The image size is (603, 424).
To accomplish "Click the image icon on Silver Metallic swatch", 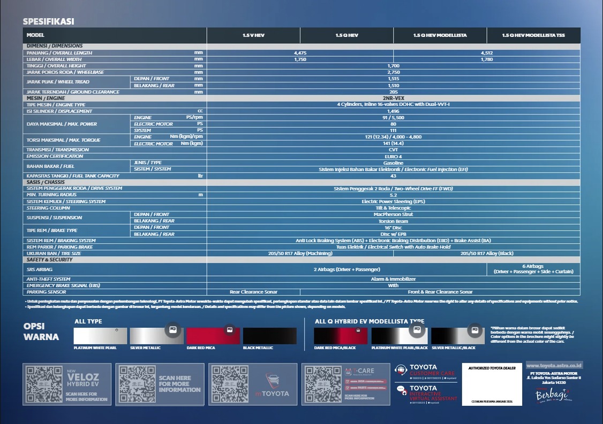I will [173, 330].
